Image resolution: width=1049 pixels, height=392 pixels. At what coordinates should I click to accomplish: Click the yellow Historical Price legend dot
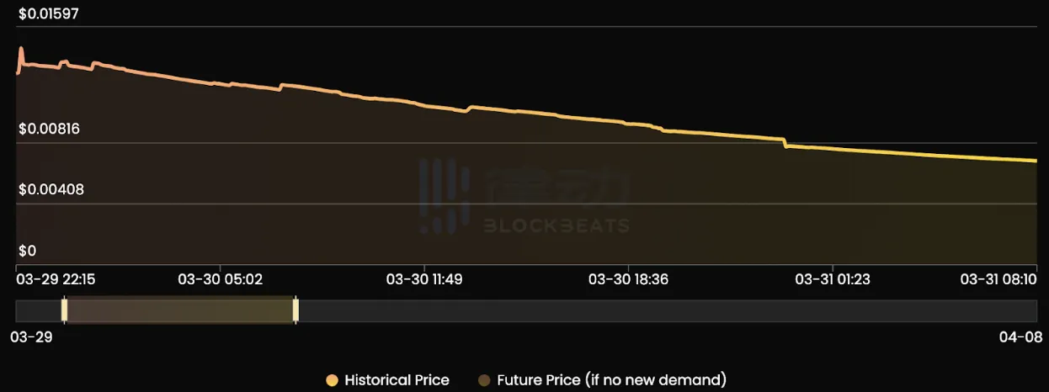pos(332,380)
